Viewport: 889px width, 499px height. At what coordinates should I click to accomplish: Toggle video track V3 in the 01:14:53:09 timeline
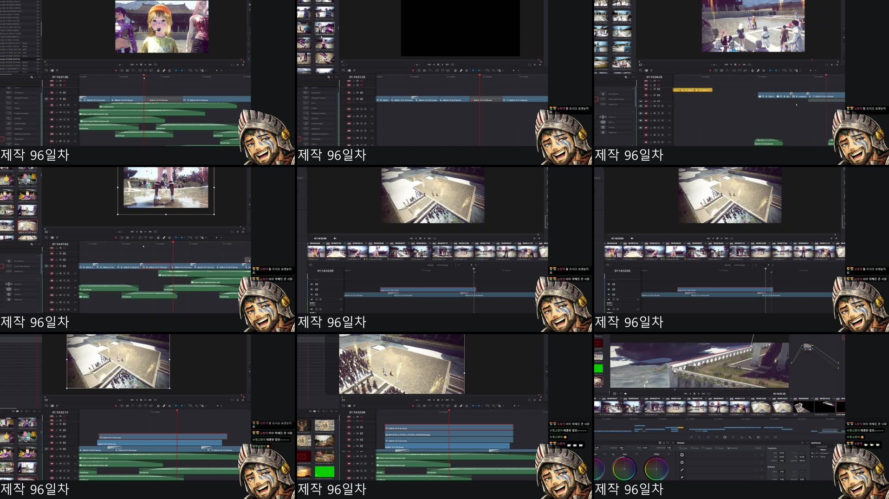(317, 284)
